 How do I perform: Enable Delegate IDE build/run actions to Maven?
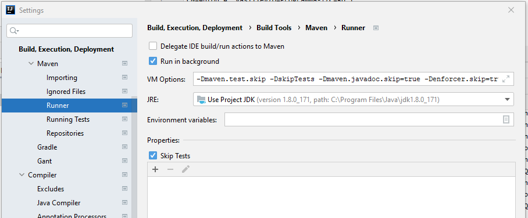(x=153, y=46)
